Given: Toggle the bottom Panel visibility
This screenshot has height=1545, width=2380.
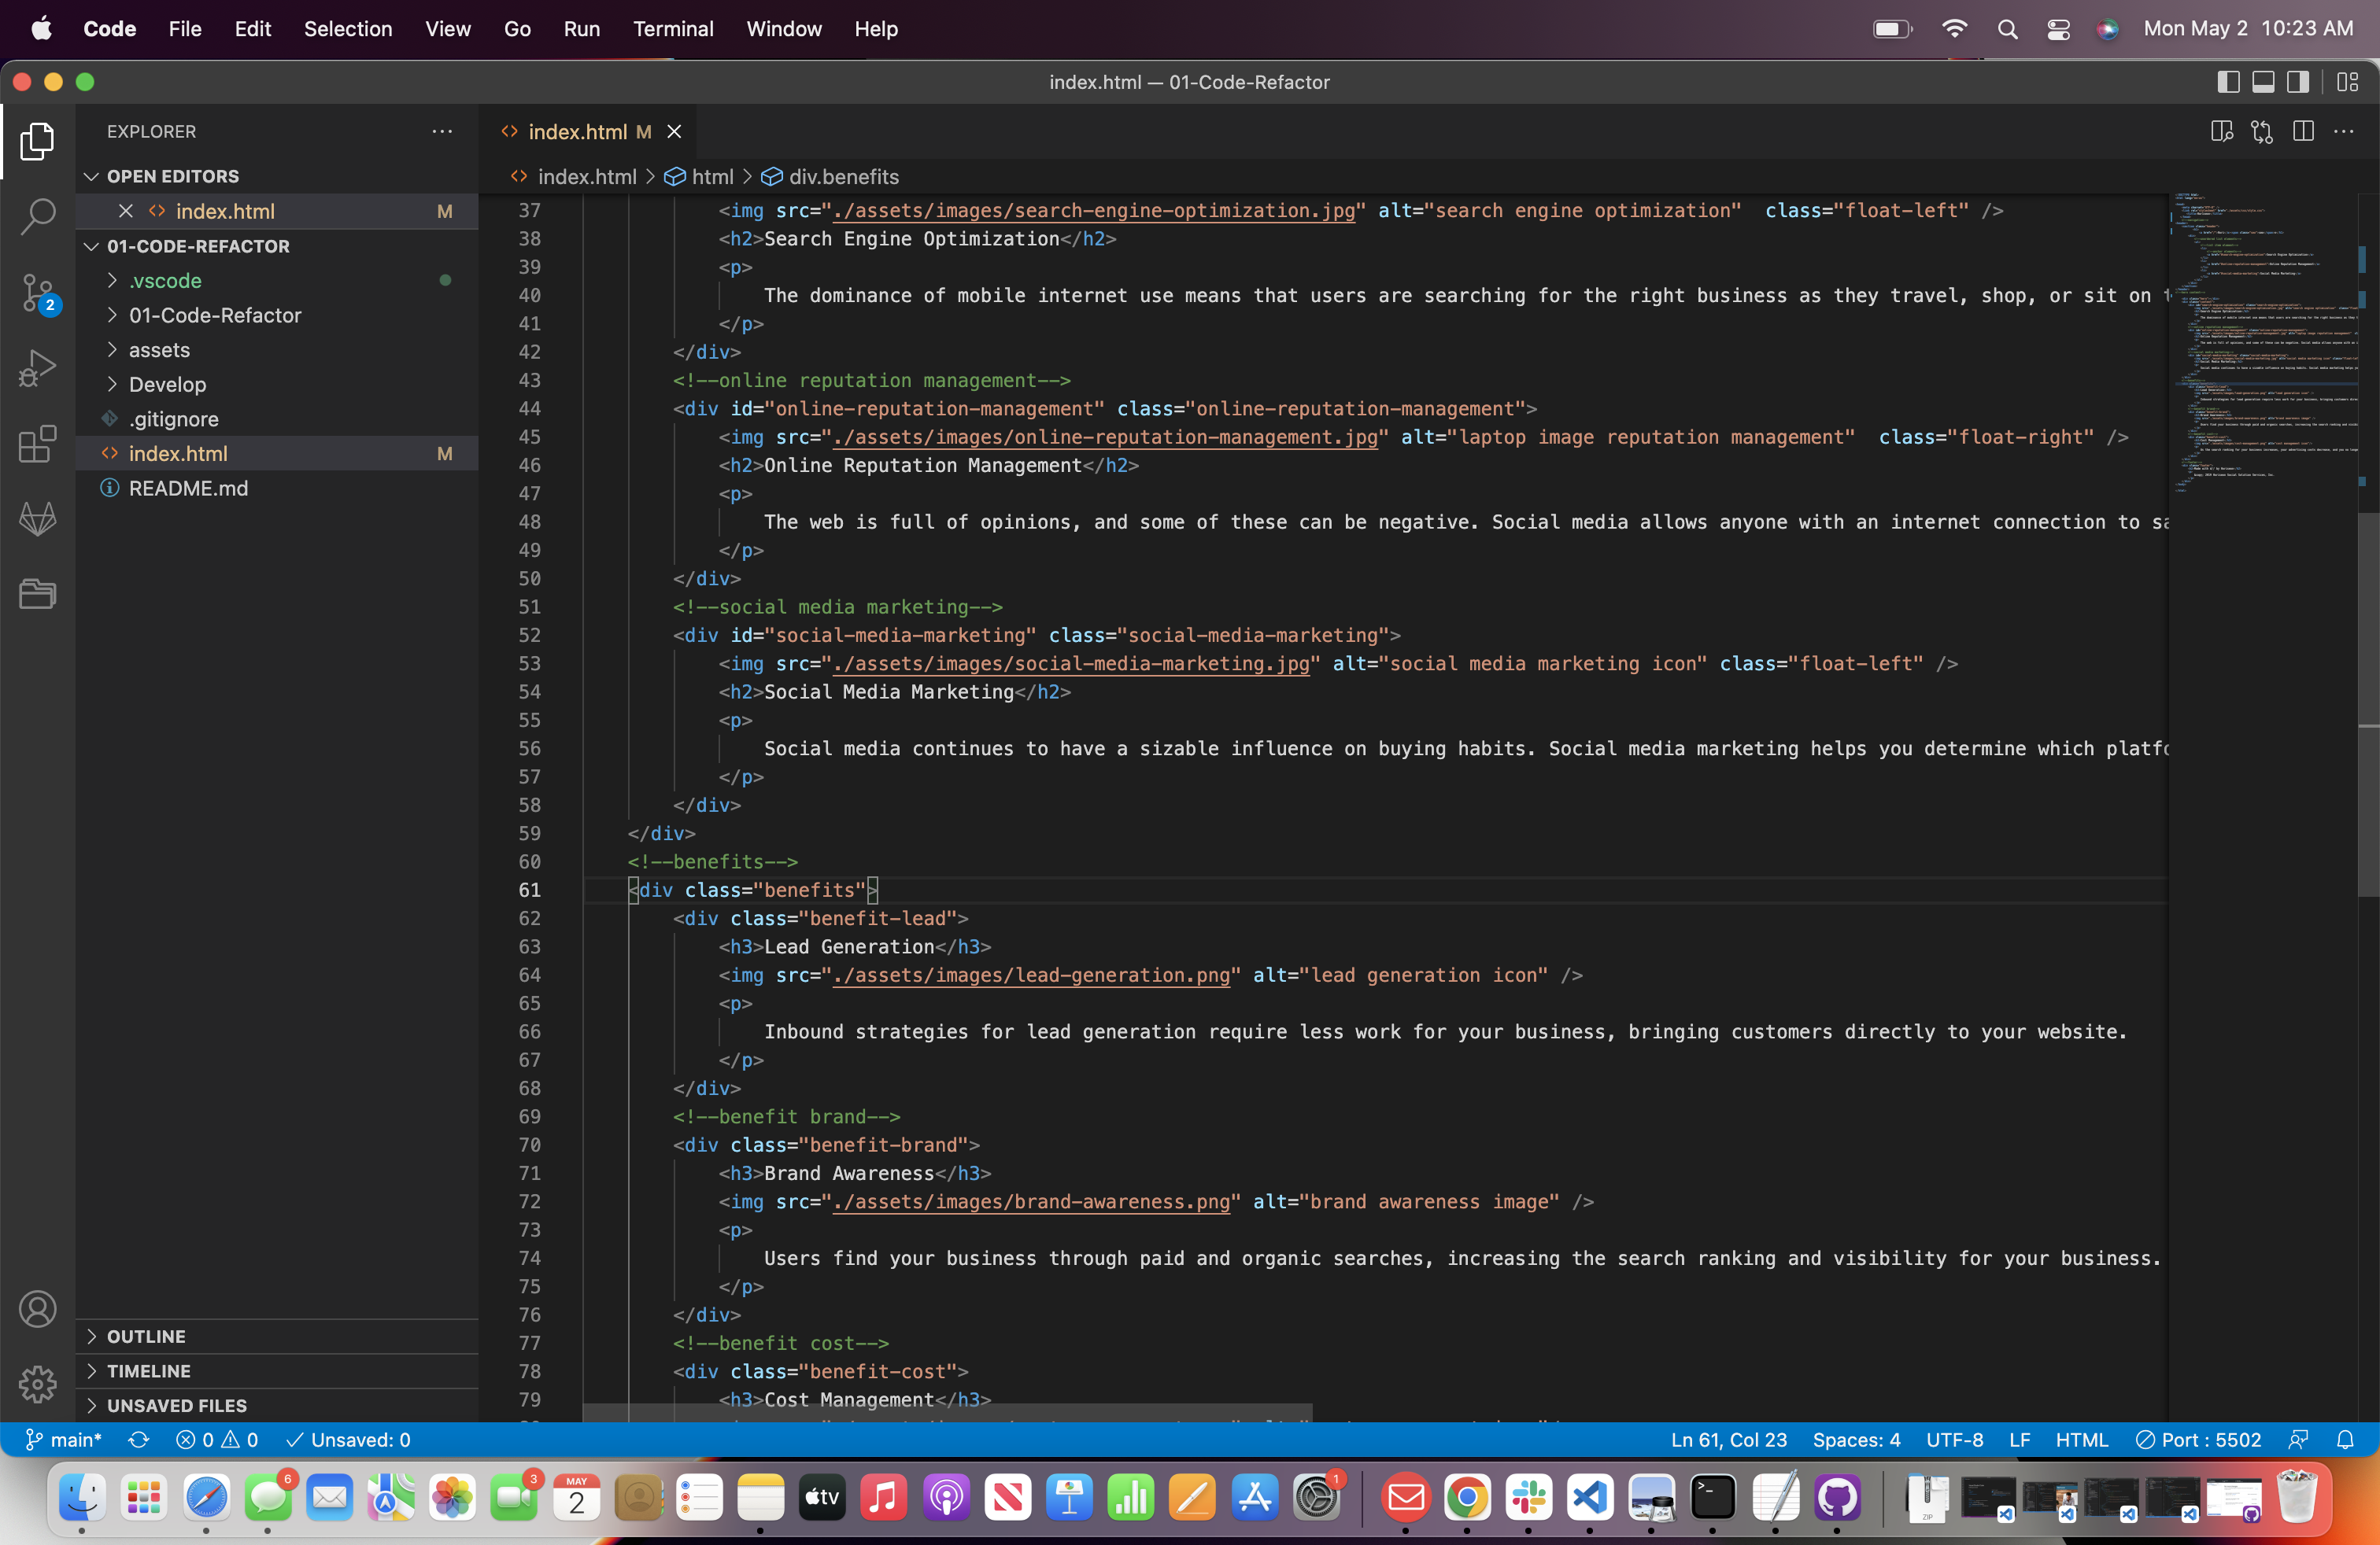Looking at the screenshot, I should coord(2263,82).
